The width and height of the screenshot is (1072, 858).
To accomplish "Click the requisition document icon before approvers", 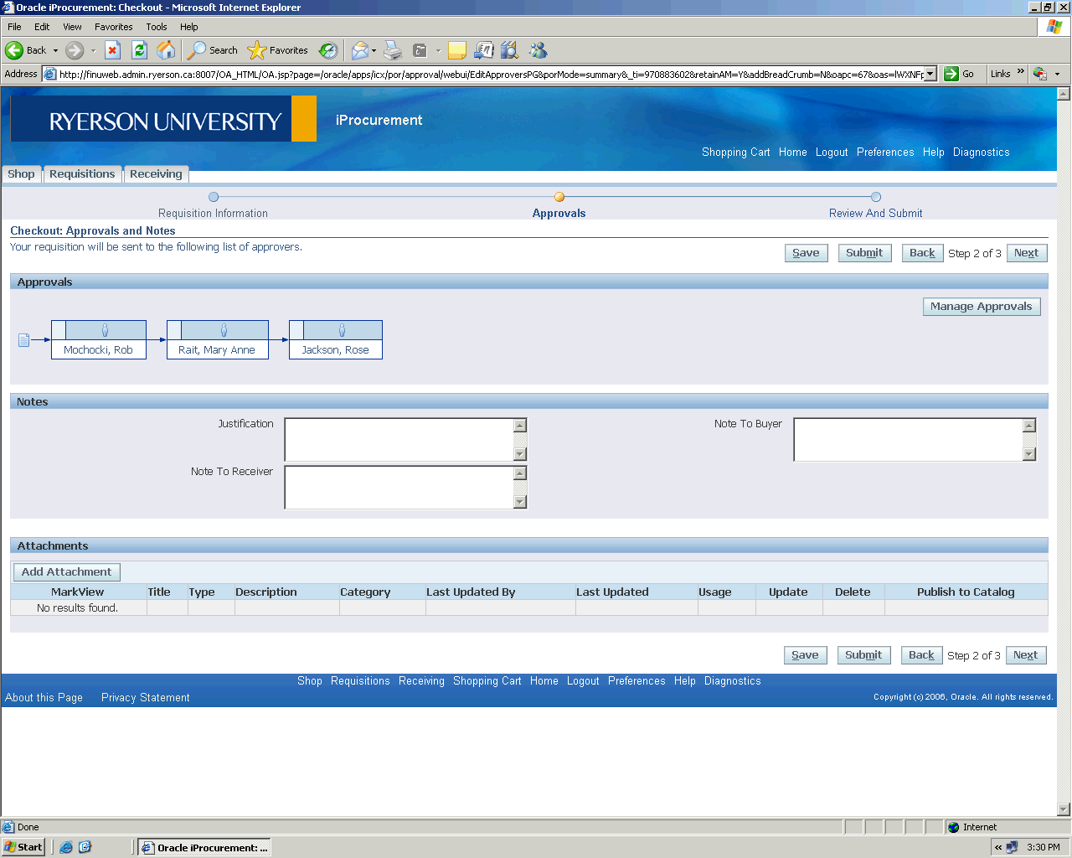I will (23, 339).
